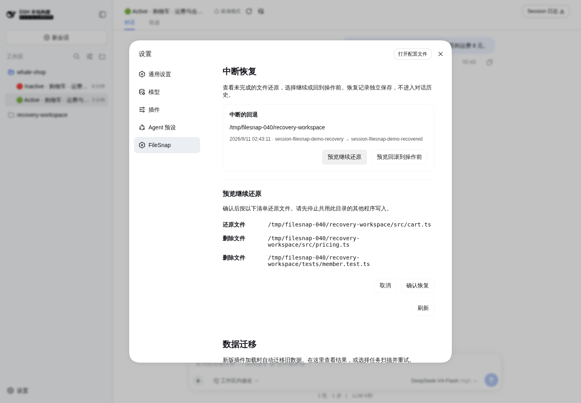Screen dimensions: 581x403
Task: Select whale-shop folder in background sidebar
Action: [x=56, y=72]
